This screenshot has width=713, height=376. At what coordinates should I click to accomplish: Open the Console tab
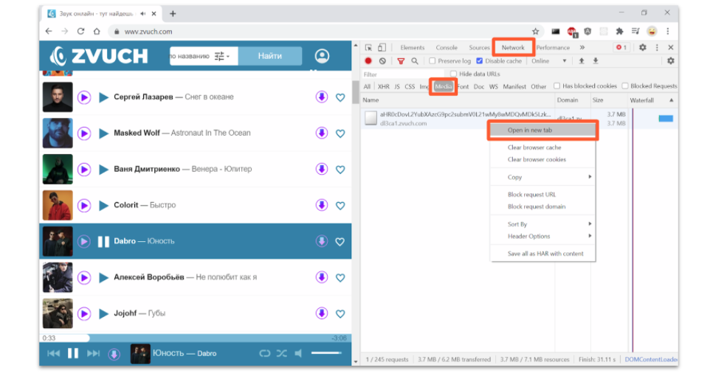(x=447, y=47)
